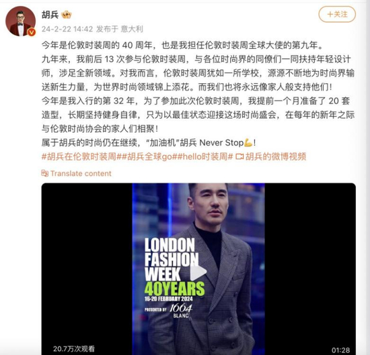Open hashtag #hello时装周#
The height and width of the screenshot is (355, 370).
click(x=205, y=156)
